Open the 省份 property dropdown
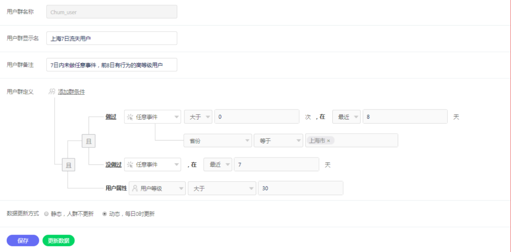The image size is (511, 252). click(x=218, y=141)
